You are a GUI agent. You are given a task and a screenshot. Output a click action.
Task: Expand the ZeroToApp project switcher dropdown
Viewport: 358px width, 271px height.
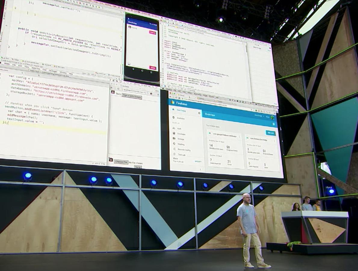click(x=259, y=116)
